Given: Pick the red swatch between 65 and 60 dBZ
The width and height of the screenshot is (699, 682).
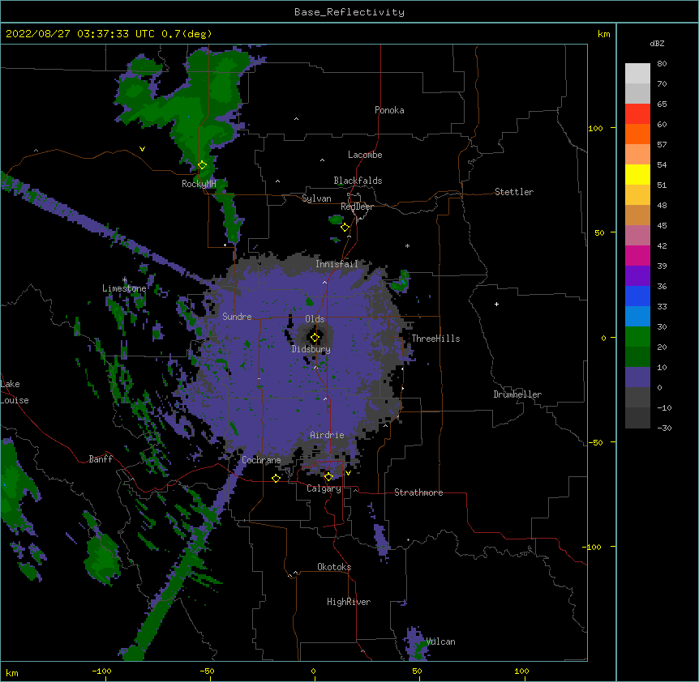Looking at the screenshot, I should (637, 113).
